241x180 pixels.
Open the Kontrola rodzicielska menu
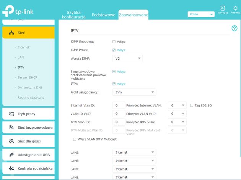pyautogui.click(x=28, y=168)
